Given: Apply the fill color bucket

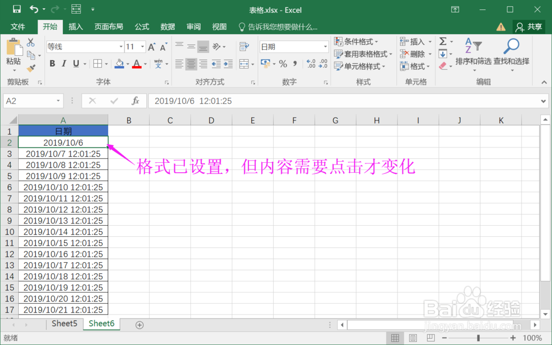Looking at the screenshot, I should pyautogui.click(x=119, y=63).
